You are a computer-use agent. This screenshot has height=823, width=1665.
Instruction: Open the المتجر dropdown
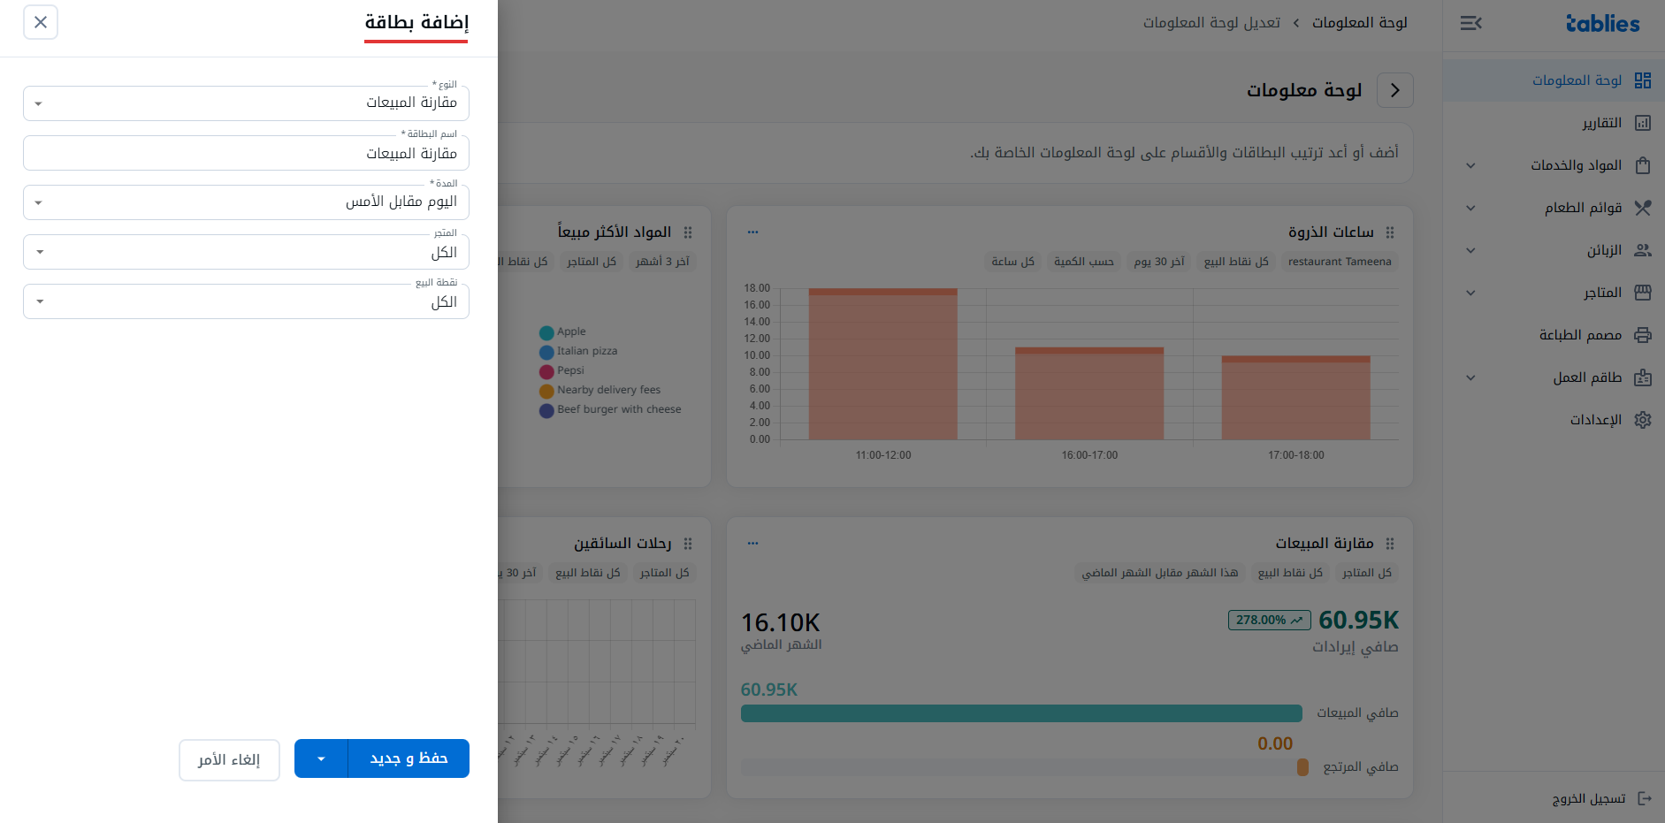tap(246, 252)
